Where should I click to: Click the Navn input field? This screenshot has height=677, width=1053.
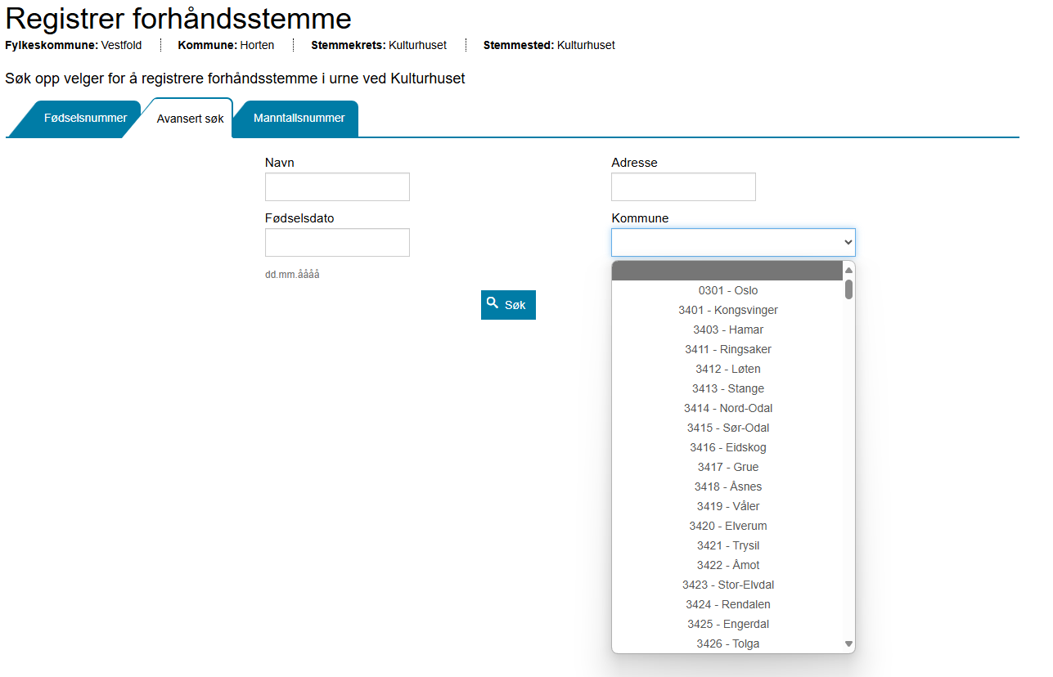coord(337,187)
